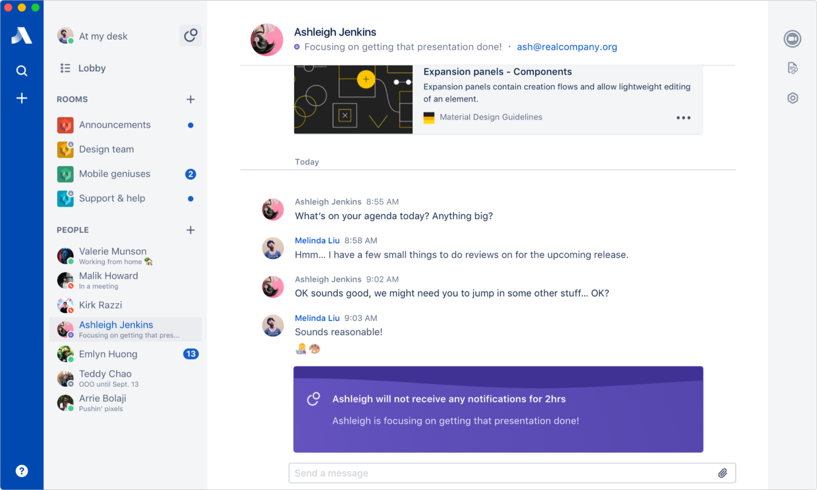Click Ashleigh's avatar in the conversation header
817x490 pixels.
pyautogui.click(x=267, y=40)
